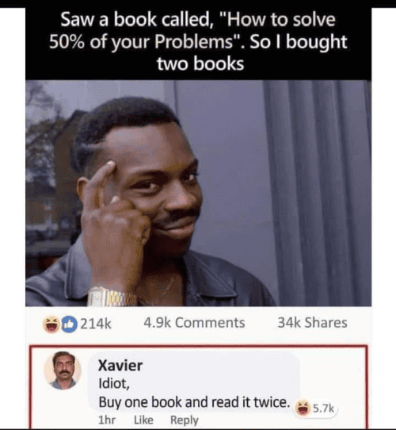The image size is (396, 430).
Task: Click the laughing emoji on Xavier's comment
Action: (x=303, y=409)
